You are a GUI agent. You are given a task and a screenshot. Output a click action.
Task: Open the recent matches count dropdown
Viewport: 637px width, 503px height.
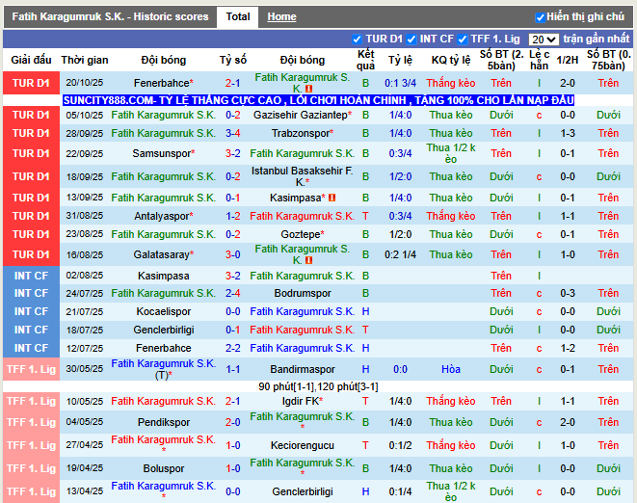[543, 40]
